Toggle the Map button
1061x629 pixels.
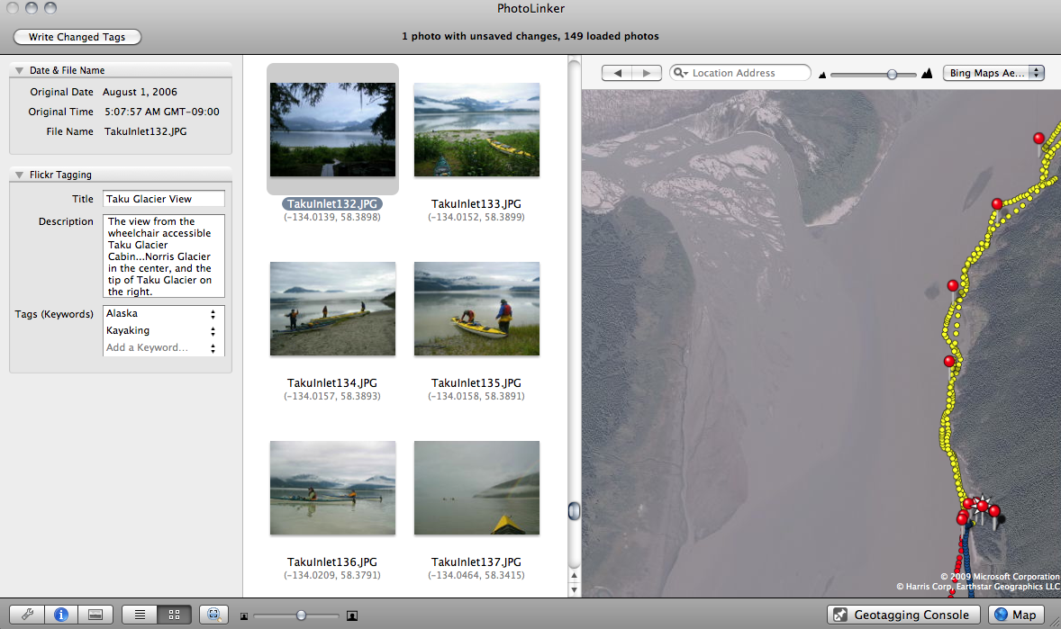point(1016,615)
